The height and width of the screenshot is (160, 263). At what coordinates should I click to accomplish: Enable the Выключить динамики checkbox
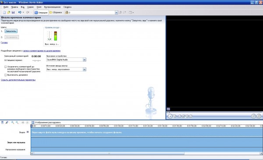tap(6, 75)
